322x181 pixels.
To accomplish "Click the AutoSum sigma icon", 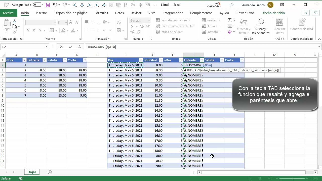I will coord(230,20).
